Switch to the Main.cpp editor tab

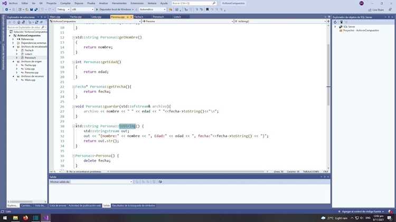(x=55, y=17)
